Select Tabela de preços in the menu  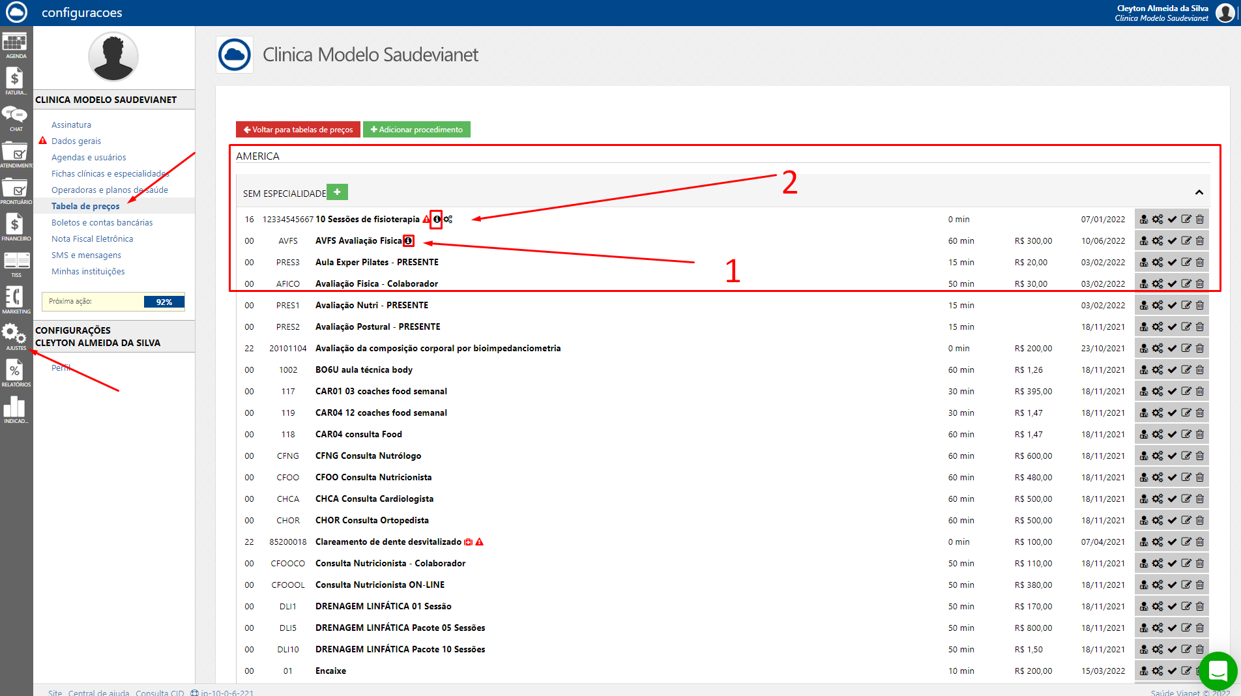click(x=85, y=206)
